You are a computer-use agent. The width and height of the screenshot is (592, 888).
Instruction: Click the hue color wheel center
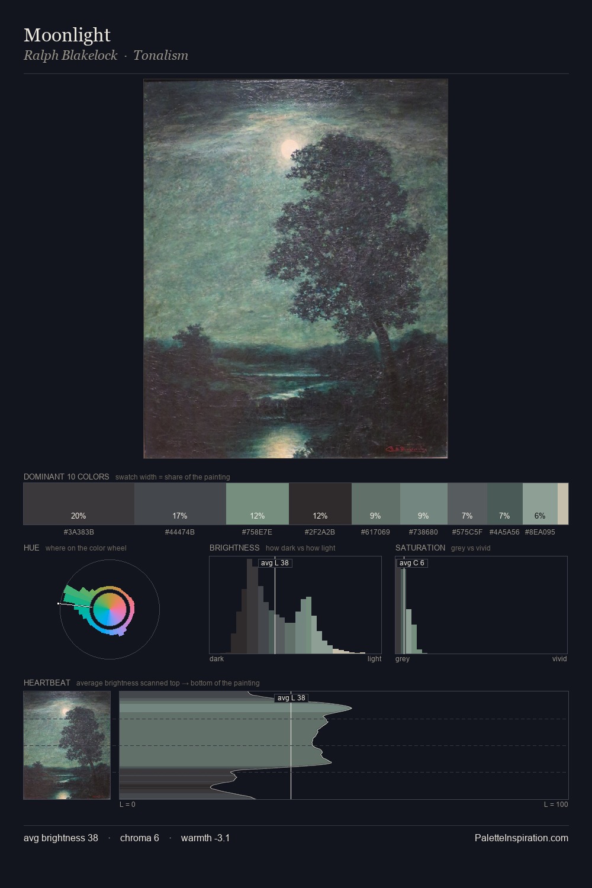click(110, 609)
